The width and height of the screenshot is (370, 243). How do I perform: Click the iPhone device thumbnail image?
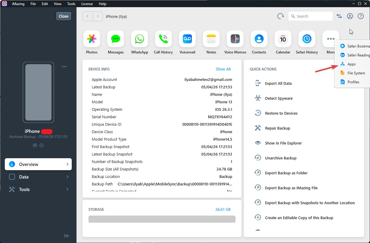[x=38, y=92]
